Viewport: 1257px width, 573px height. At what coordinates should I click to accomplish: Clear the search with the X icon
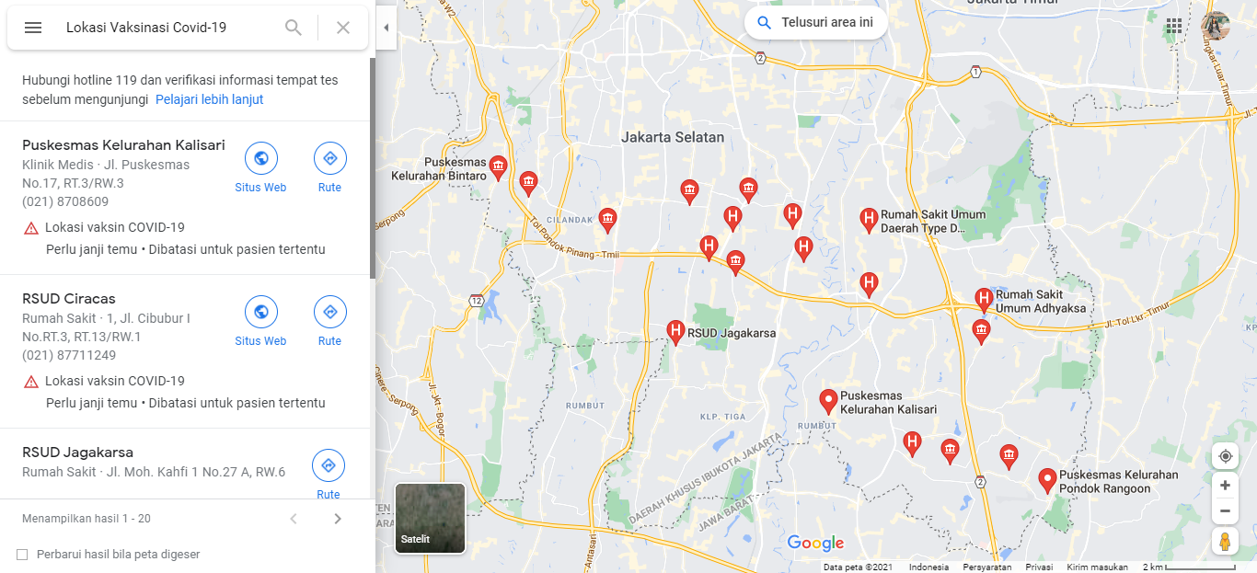pyautogui.click(x=343, y=28)
